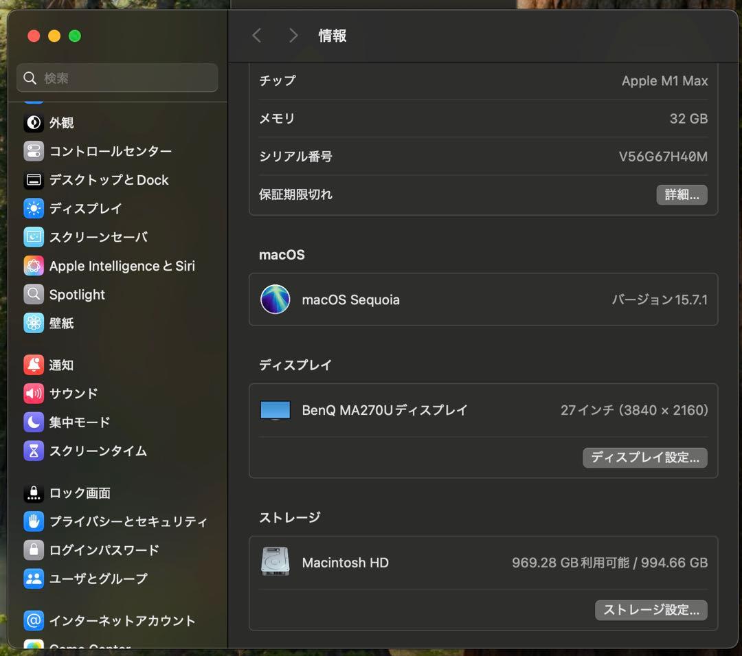
Task: Click the 詳細... warranty details button
Action: tap(682, 195)
